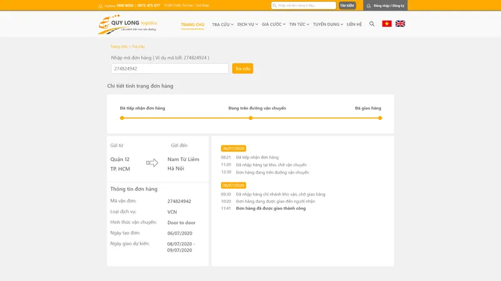501x281 pixels.
Task: Open the TUYỂN DỤNG dropdown menu
Action: point(328,24)
